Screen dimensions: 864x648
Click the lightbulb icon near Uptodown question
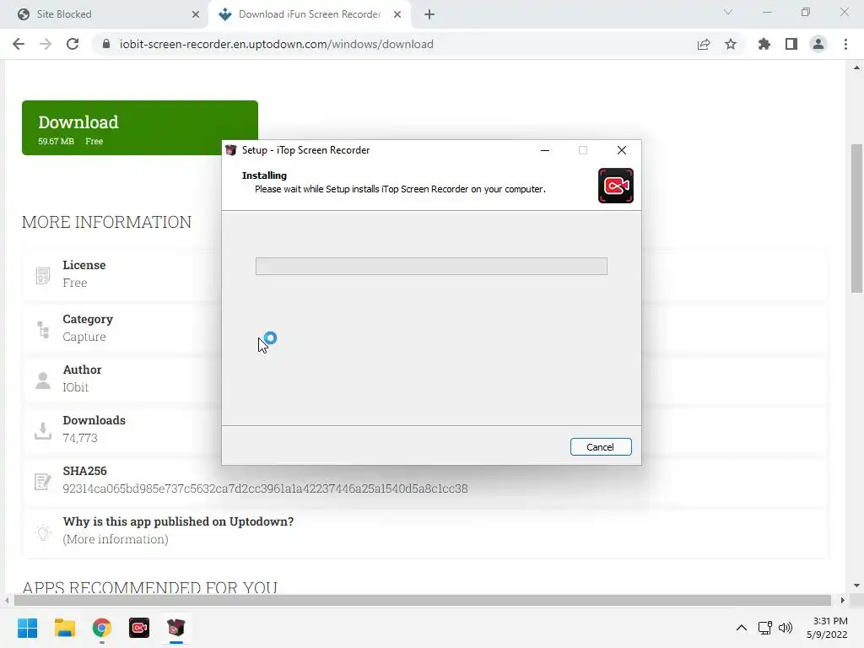point(43,532)
